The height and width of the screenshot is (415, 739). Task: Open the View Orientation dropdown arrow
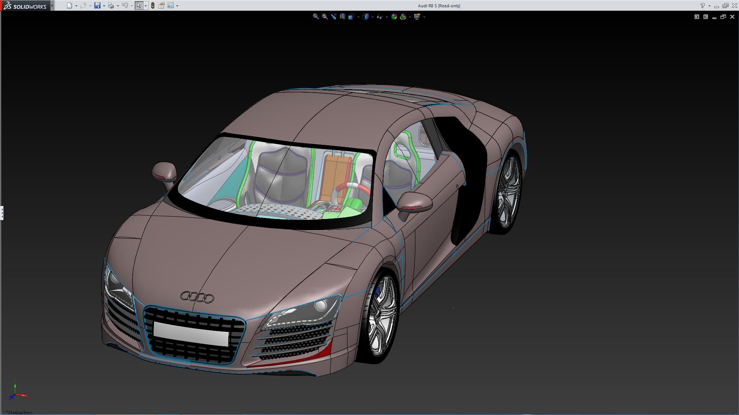click(x=358, y=17)
